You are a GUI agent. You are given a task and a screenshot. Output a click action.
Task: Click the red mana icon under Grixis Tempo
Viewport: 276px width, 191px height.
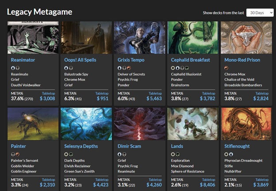[x=129, y=68]
